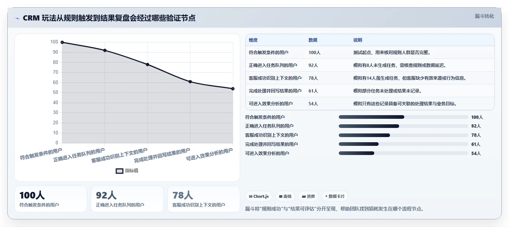Click the 说明 column header
Viewport: 509px width, 227px height.
(x=357, y=40)
